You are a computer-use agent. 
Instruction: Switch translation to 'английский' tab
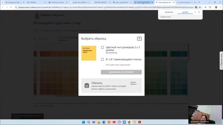[169, 12]
